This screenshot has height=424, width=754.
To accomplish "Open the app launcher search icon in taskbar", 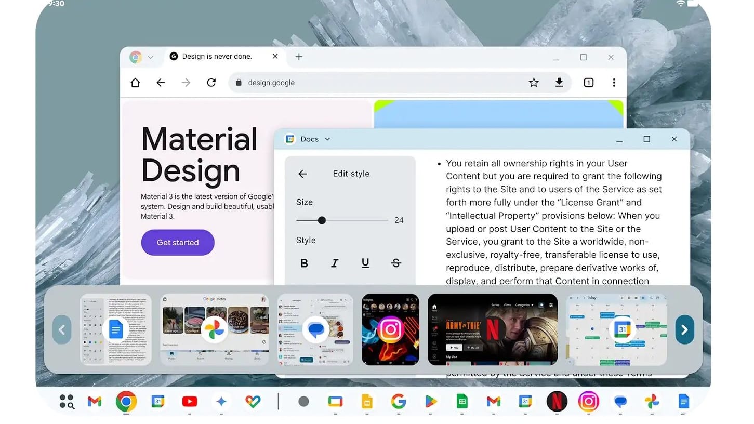I will (x=67, y=401).
